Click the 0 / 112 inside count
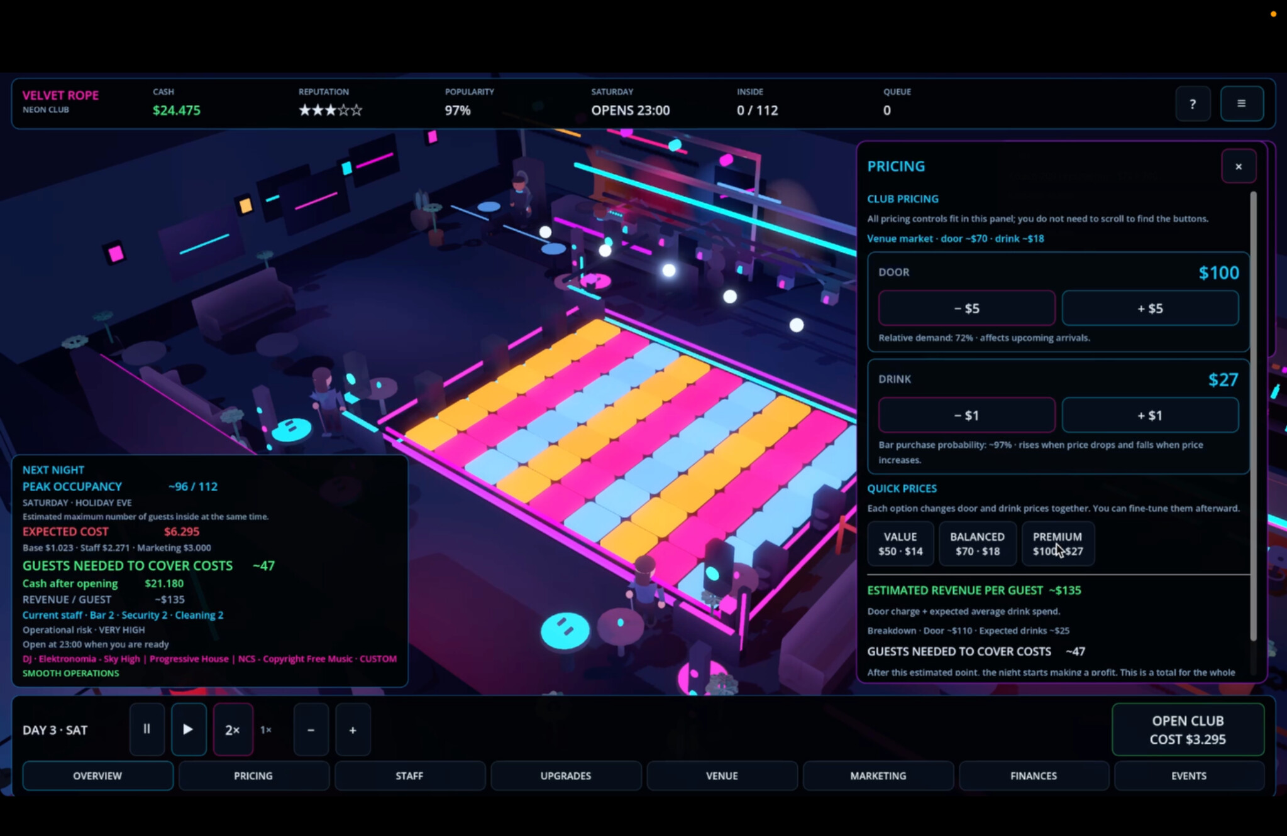Image resolution: width=1287 pixels, height=836 pixels. pyautogui.click(x=758, y=111)
